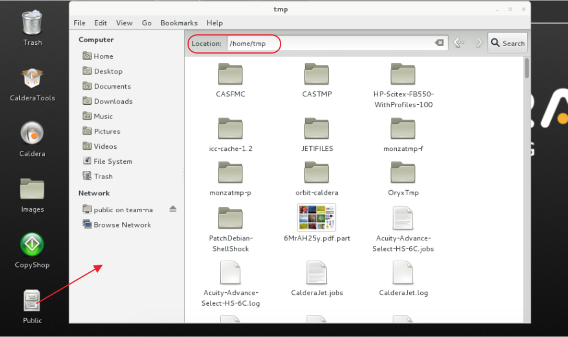The height and width of the screenshot is (337, 568).
Task: Open the File menu
Action: pos(79,23)
